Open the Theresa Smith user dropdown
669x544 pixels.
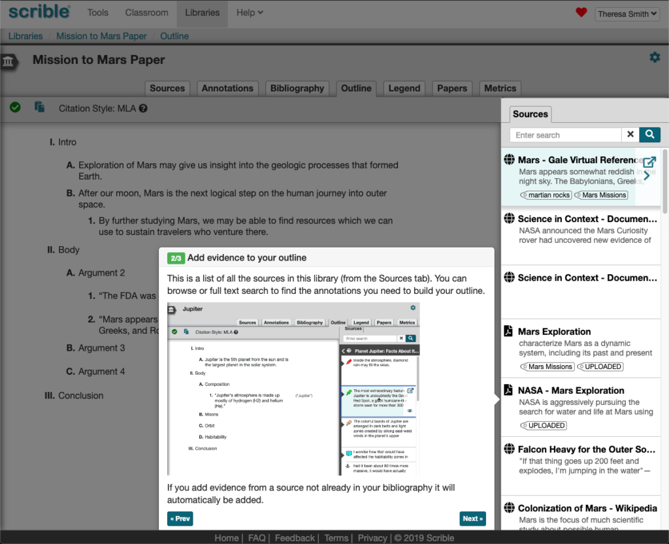pos(627,14)
